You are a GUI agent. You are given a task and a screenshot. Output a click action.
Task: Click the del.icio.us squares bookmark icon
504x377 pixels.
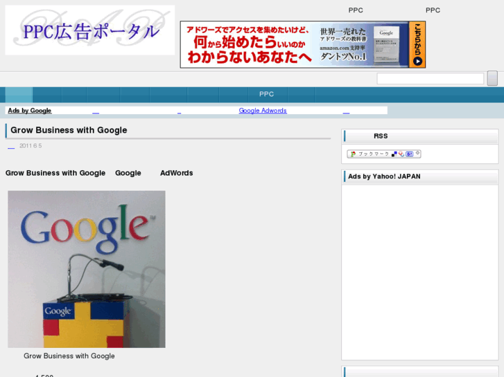[x=394, y=154]
